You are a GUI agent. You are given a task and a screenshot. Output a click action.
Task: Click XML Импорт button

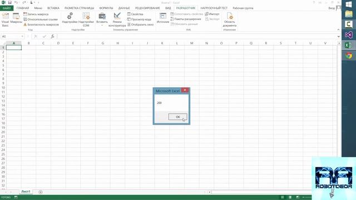pos(212,14)
